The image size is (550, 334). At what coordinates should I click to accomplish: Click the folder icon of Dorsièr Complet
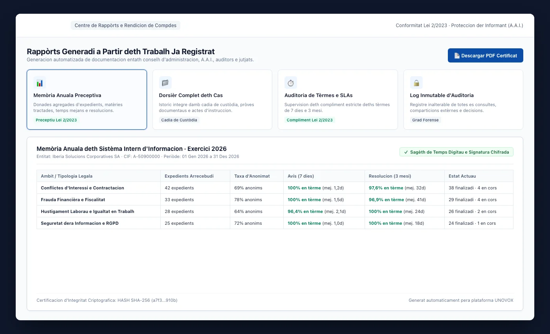pyautogui.click(x=165, y=83)
